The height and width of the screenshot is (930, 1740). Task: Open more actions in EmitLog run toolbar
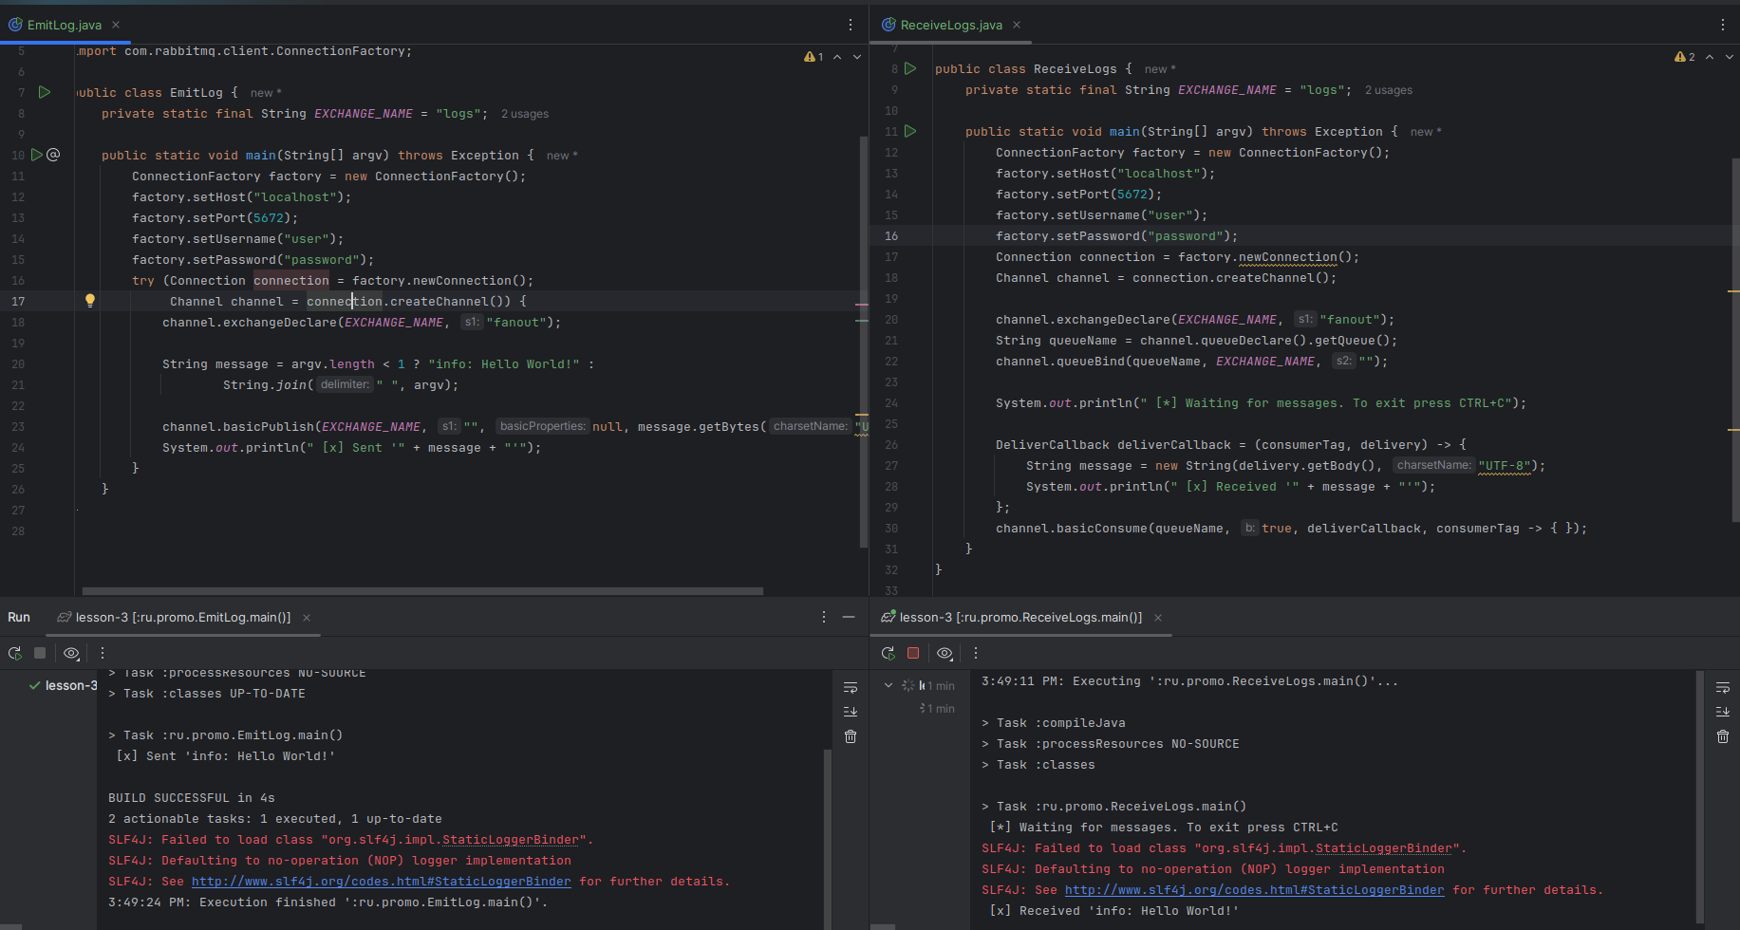[103, 653]
